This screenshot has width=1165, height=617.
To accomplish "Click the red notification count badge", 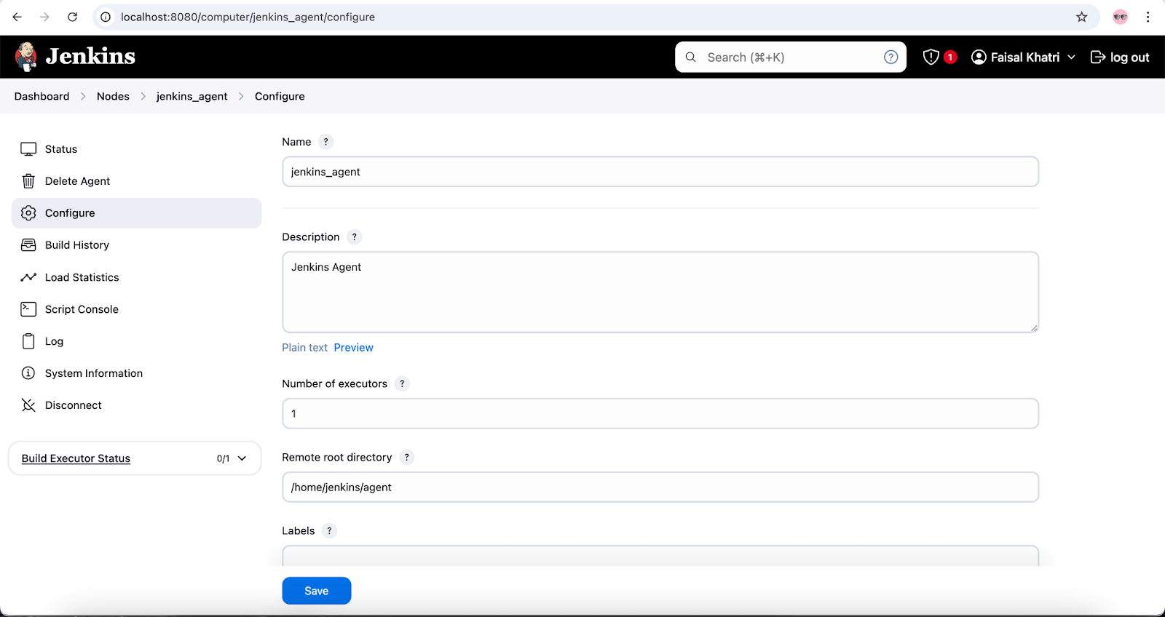I will pyautogui.click(x=950, y=57).
